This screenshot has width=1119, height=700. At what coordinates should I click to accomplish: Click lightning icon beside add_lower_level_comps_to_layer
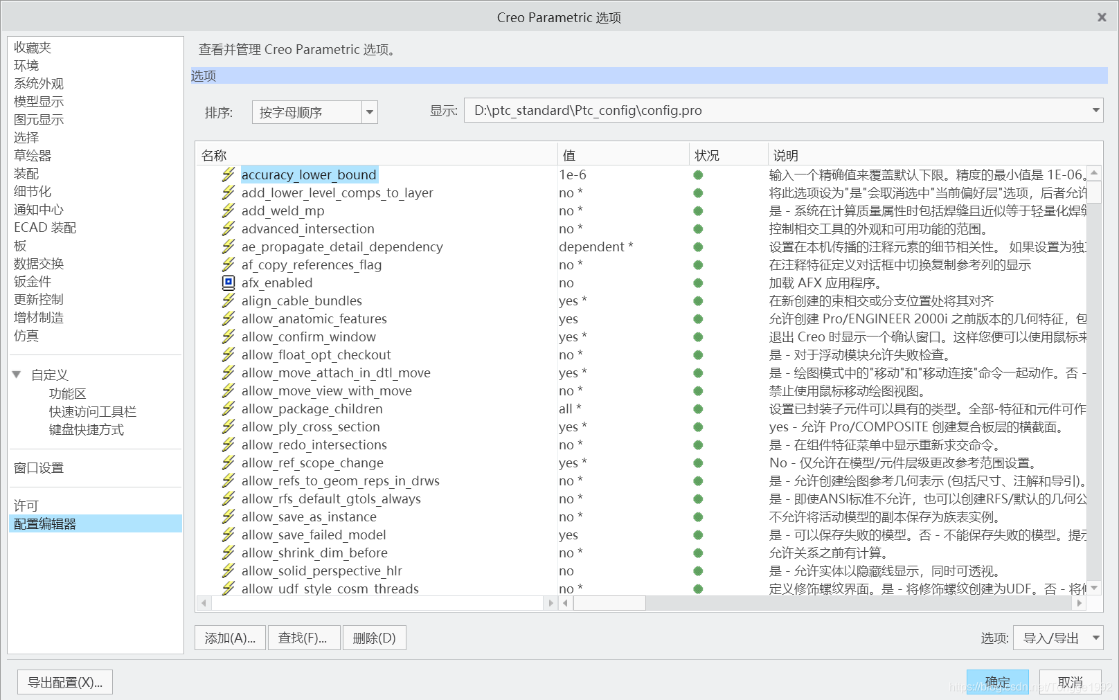228,192
